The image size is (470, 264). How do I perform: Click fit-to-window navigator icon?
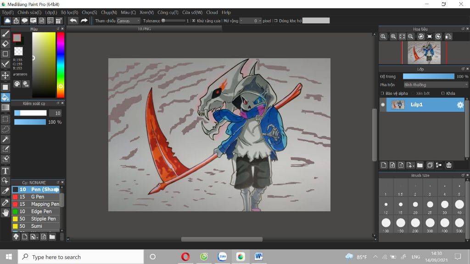point(402,37)
